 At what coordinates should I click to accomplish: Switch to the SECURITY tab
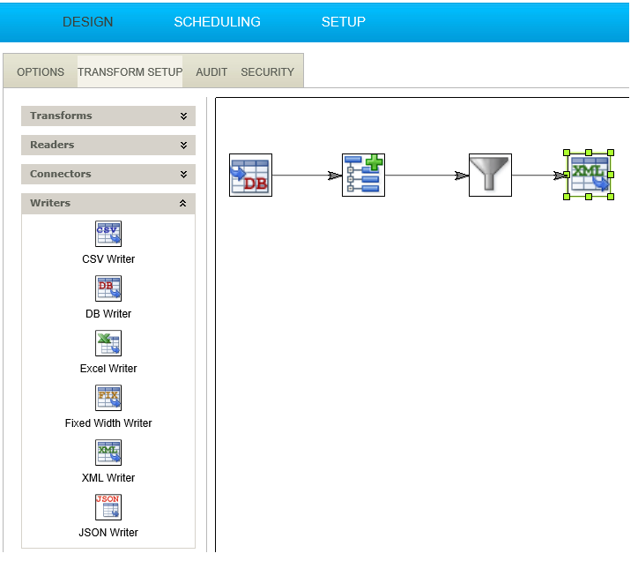[x=267, y=71]
